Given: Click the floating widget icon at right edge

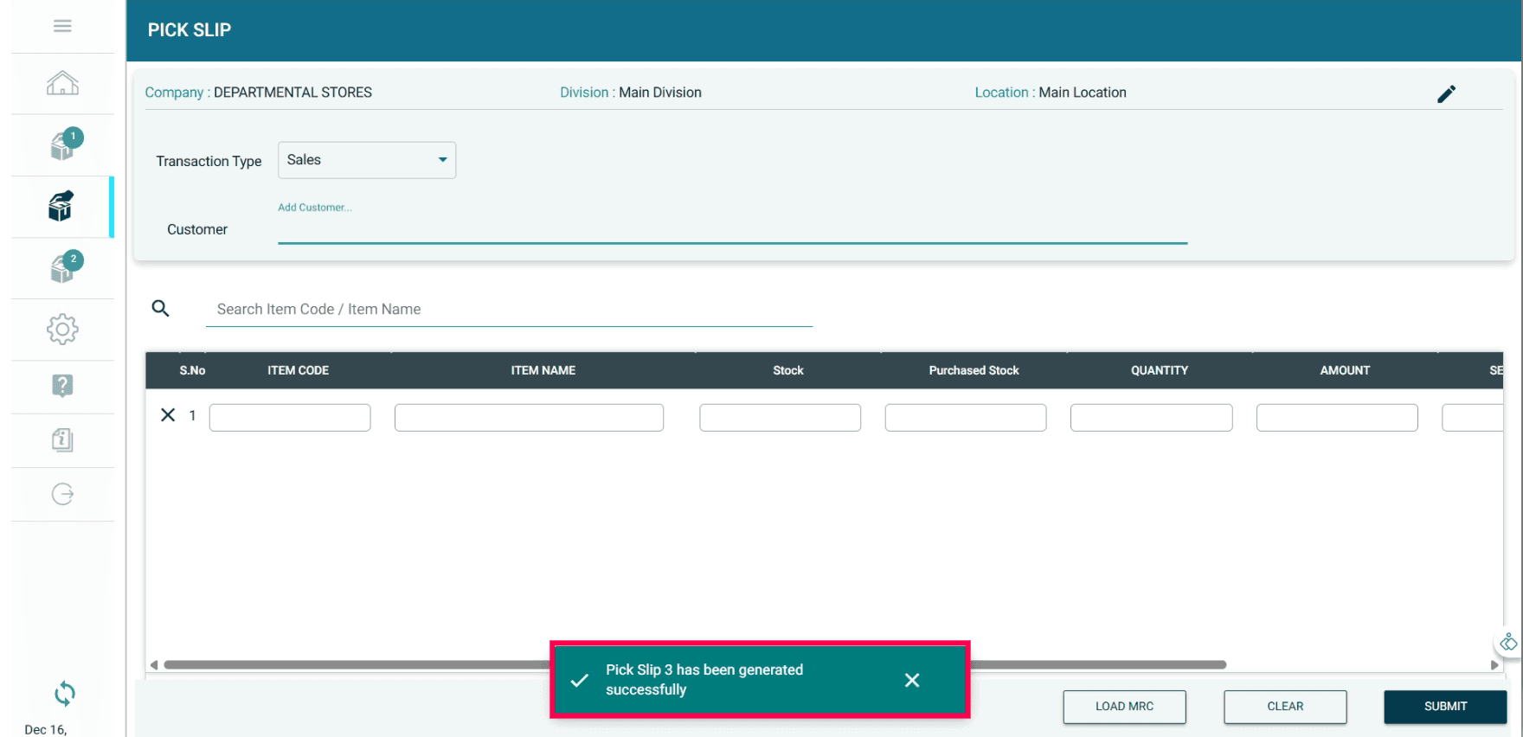Looking at the screenshot, I should click(1508, 643).
